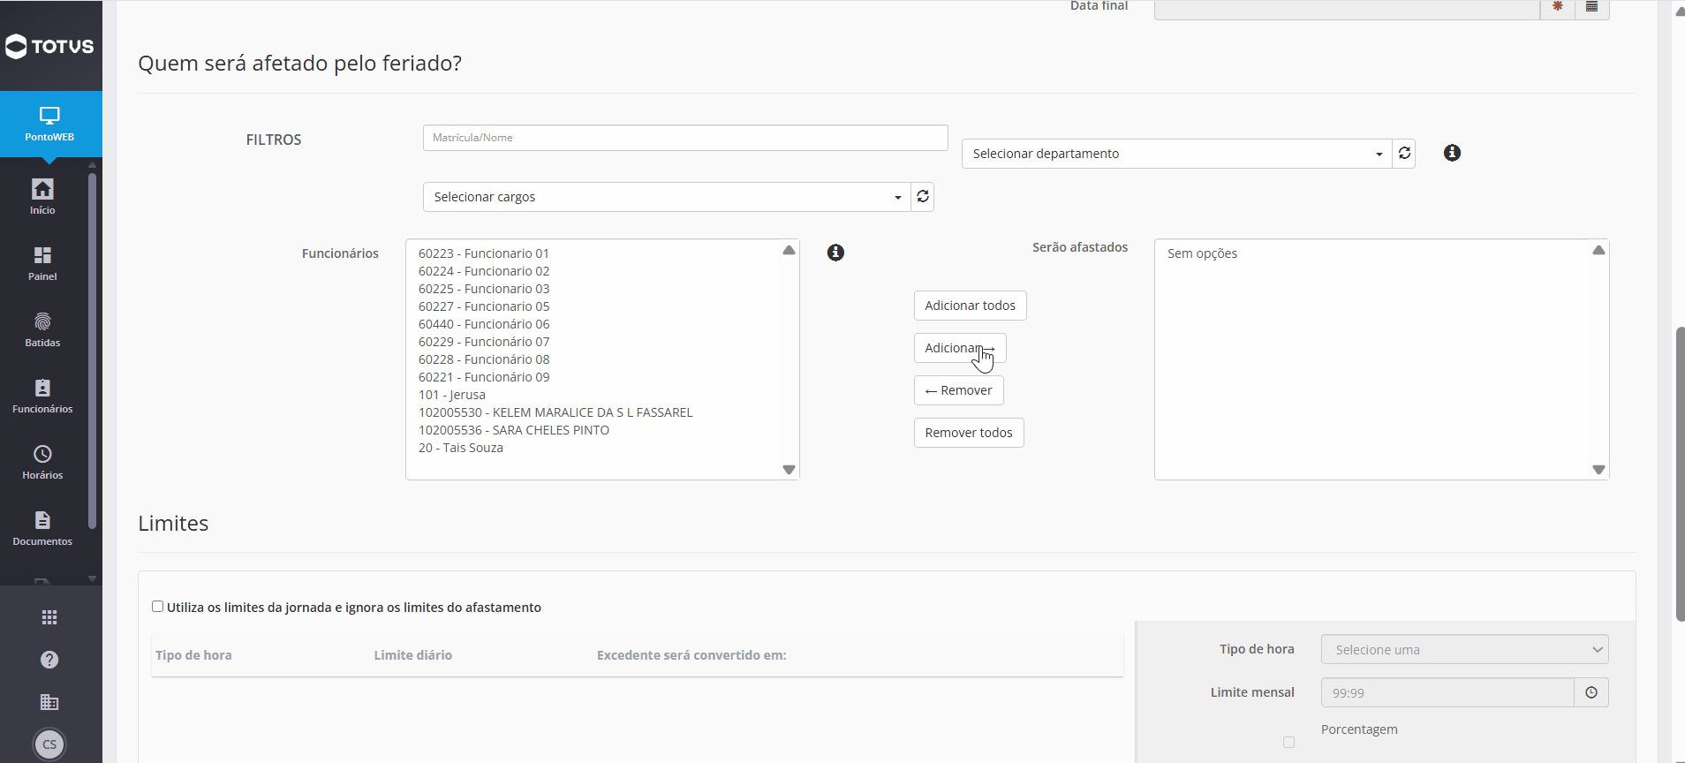Refresh the cargos filter
This screenshot has width=1685, height=763.
(923, 197)
